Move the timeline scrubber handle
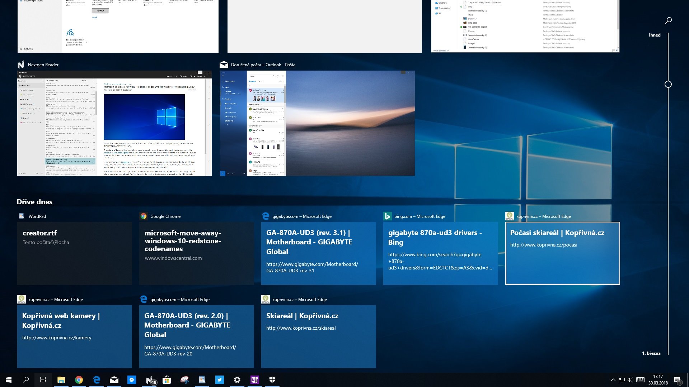 [668, 84]
